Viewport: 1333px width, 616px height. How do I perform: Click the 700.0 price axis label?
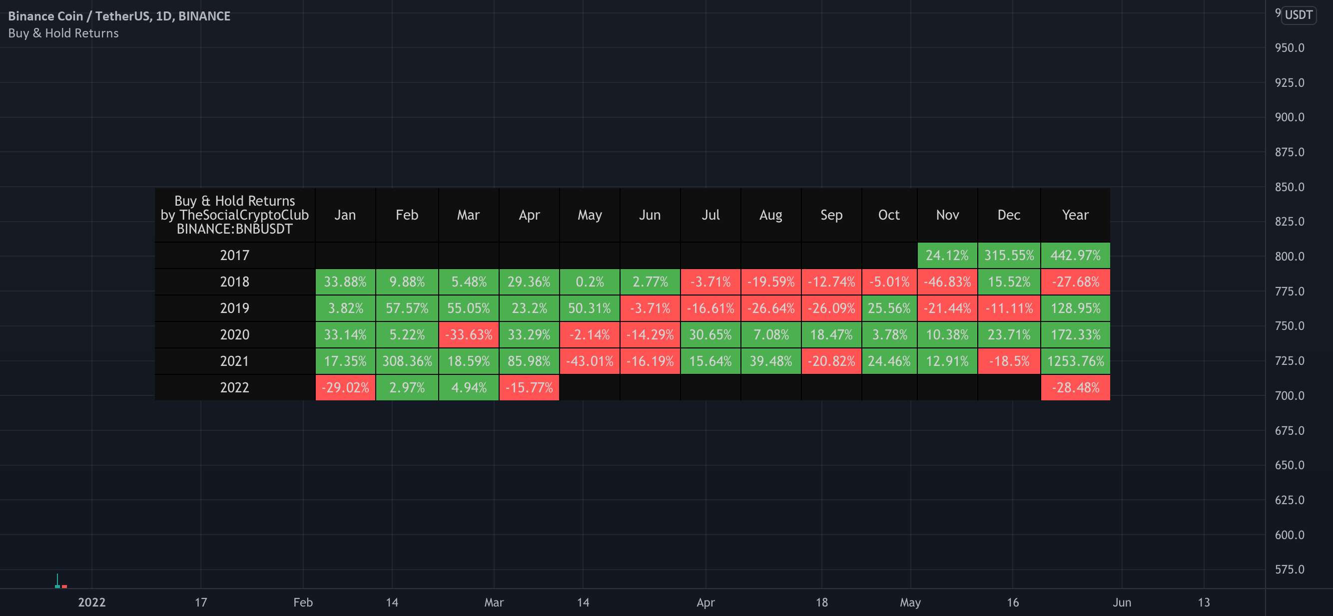pyautogui.click(x=1290, y=396)
